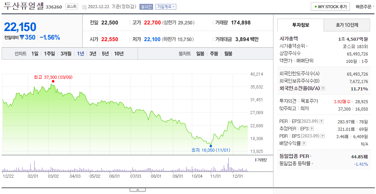
Task: Switch to the 투자정보 tab
Action: coord(301,25)
